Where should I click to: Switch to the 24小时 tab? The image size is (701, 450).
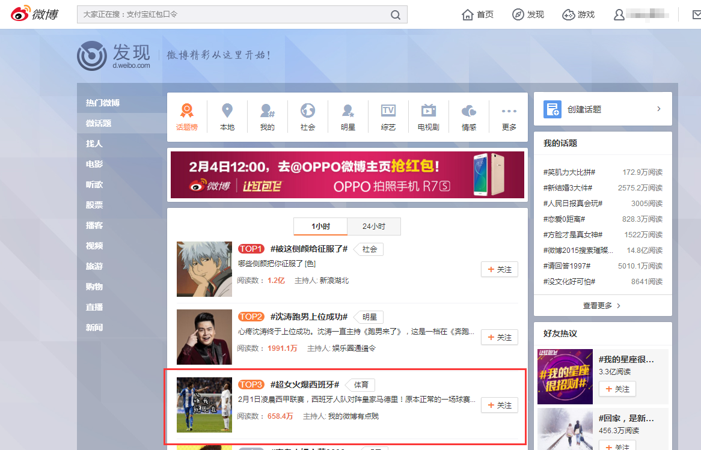373,227
